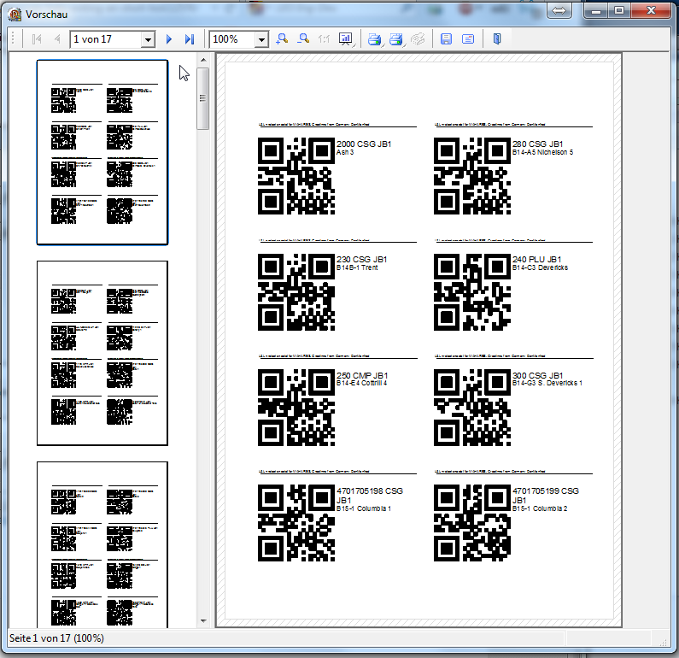Select the first page thumbnail
Image resolution: width=679 pixels, height=658 pixels.
coord(102,152)
